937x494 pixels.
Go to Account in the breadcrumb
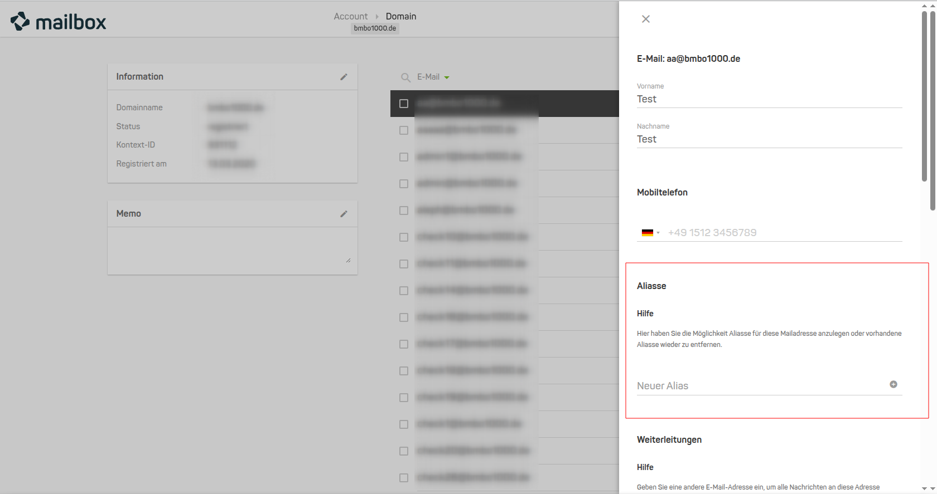click(351, 16)
